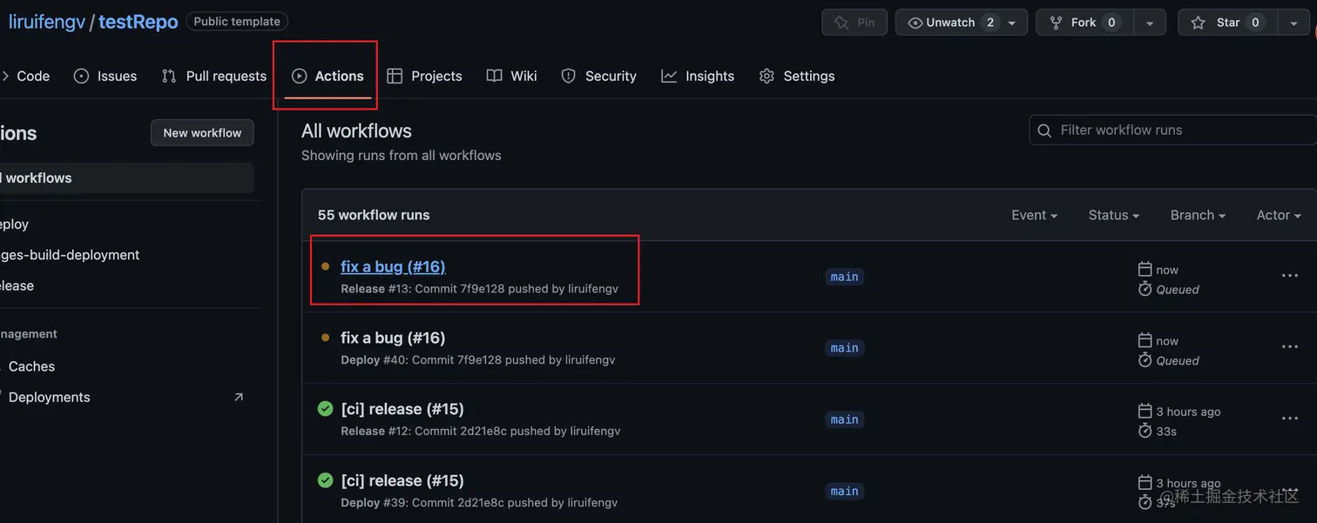The width and height of the screenshot is (1317, 523).
Task: Focus the Filter workflow runs field
Action: (x=1172, y=130)
